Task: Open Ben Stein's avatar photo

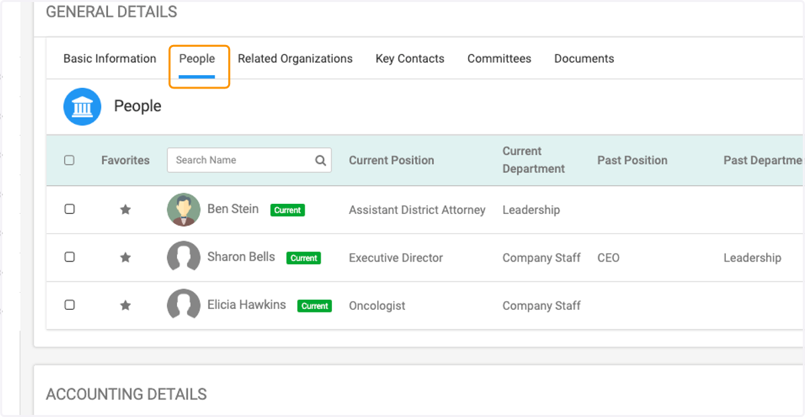Action: point(184,210)
